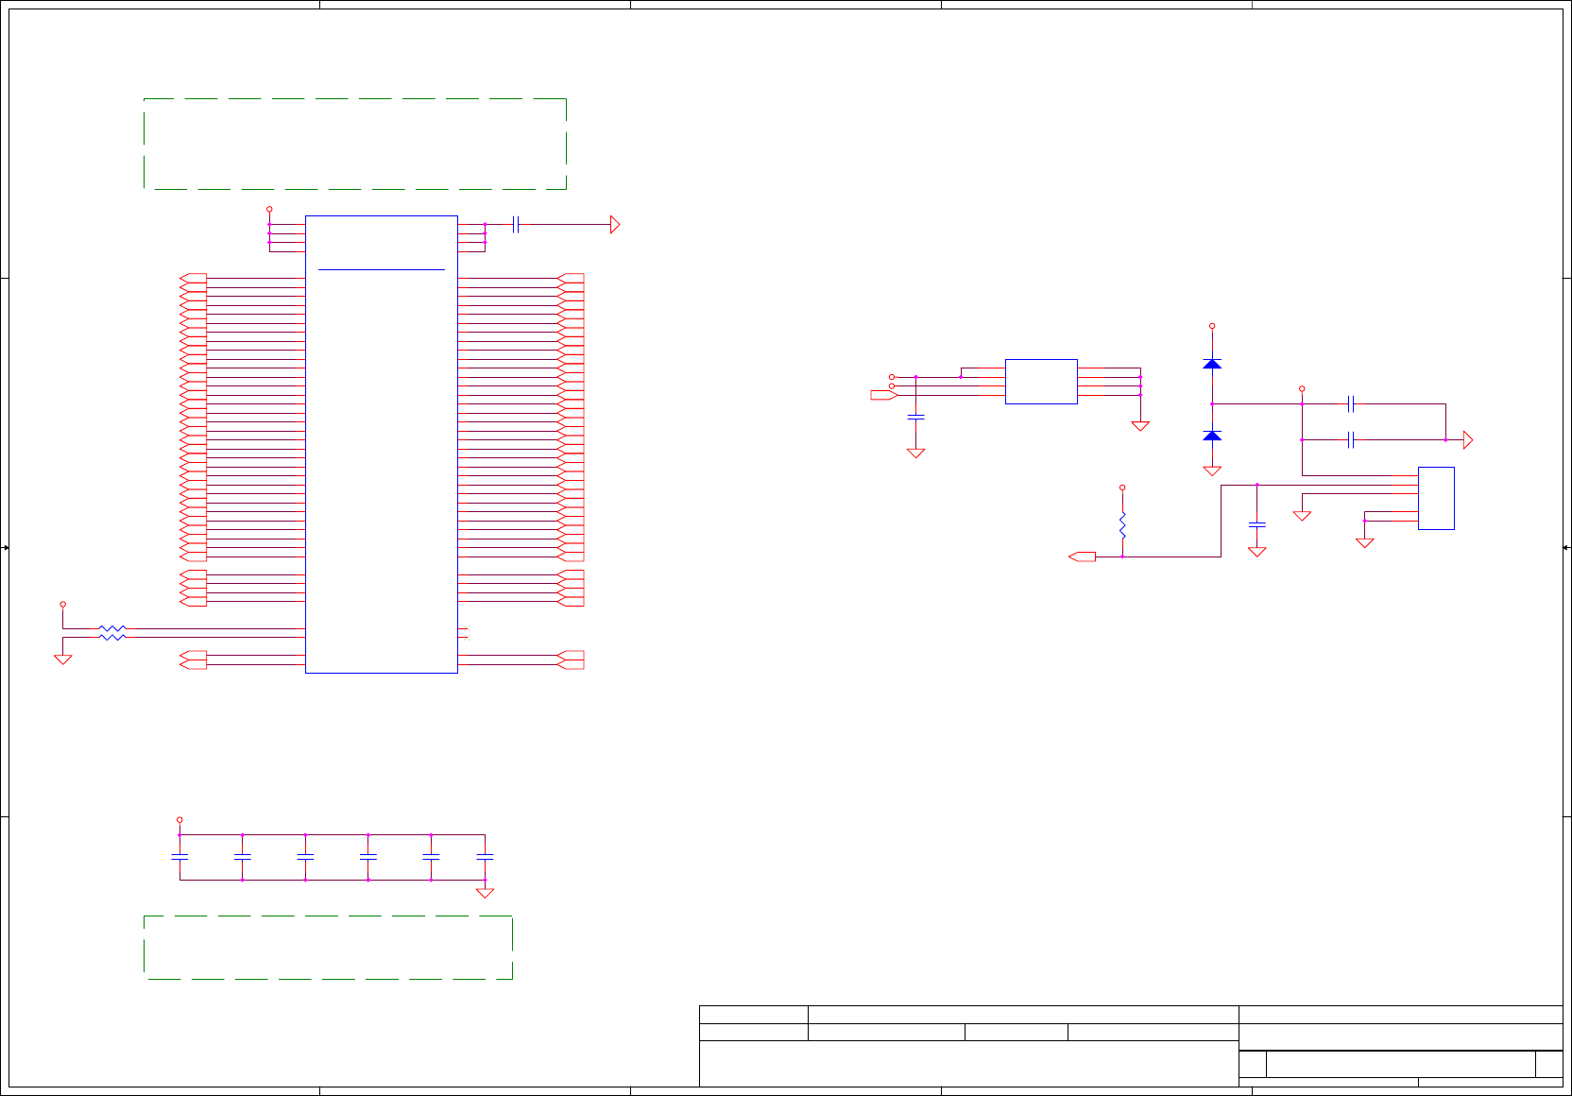Screen dimensions: 1572x1096
Task: Click the arrow terminal after the top capacitor
Action: (615, 224)
